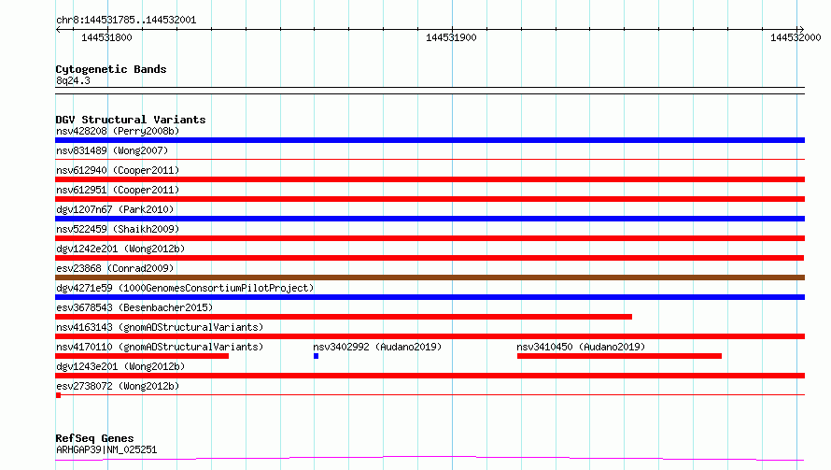Select the red nsv3410450 variant bar

[x=620, y=356]
